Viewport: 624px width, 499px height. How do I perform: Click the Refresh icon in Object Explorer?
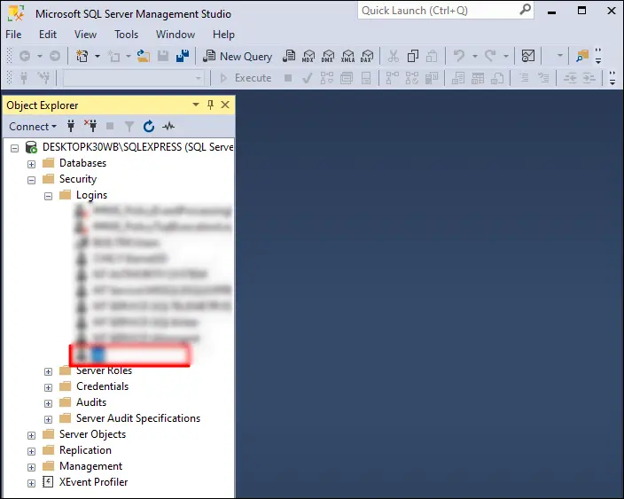pos(148,126)
